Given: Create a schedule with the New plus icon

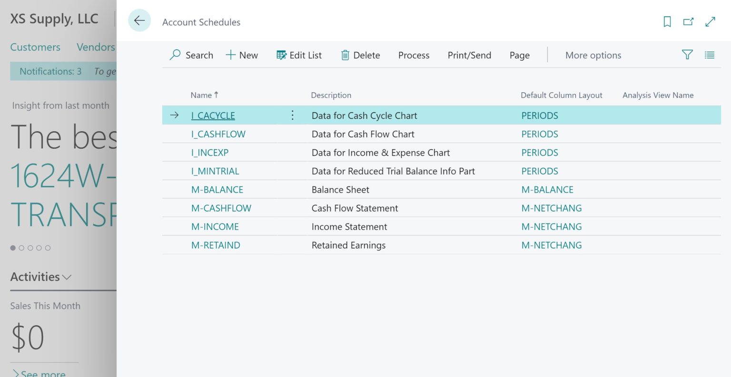Looking at the screenshot, I should point(231,55).
